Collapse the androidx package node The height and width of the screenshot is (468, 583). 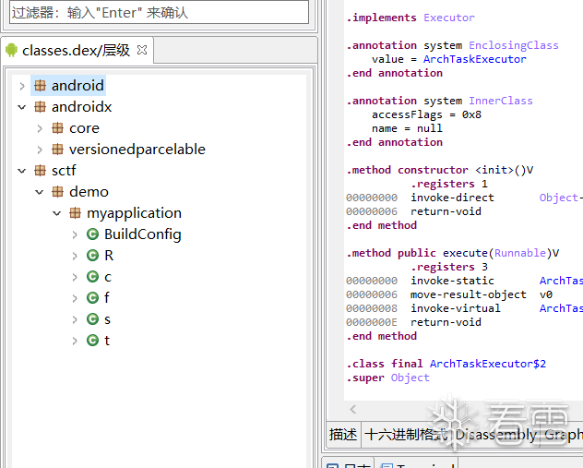22,107
